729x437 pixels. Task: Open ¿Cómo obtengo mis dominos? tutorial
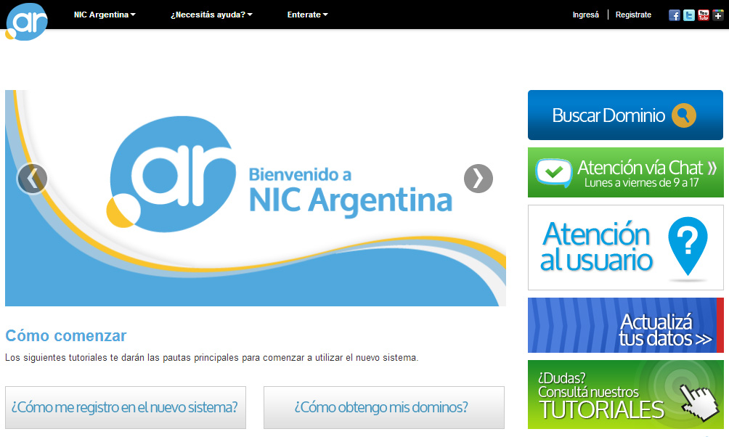[384, 407]
